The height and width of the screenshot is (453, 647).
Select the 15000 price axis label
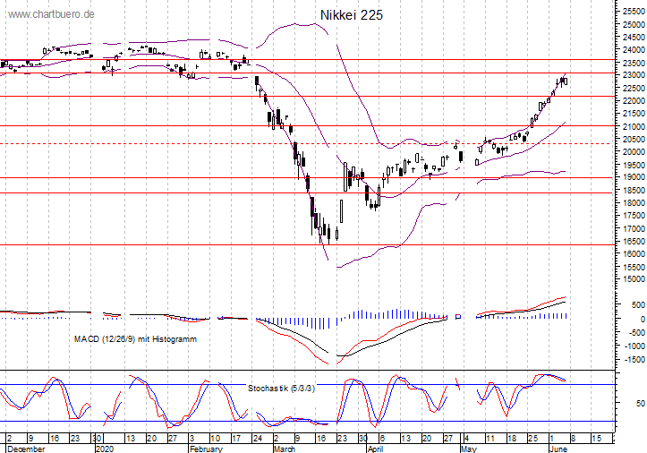point(634,279)
